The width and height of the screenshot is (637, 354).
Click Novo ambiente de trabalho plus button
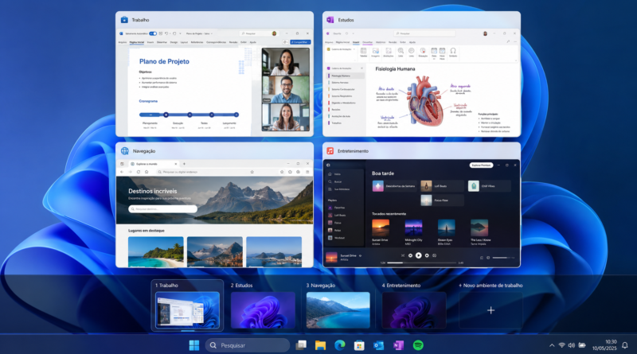tap(490, 310)
